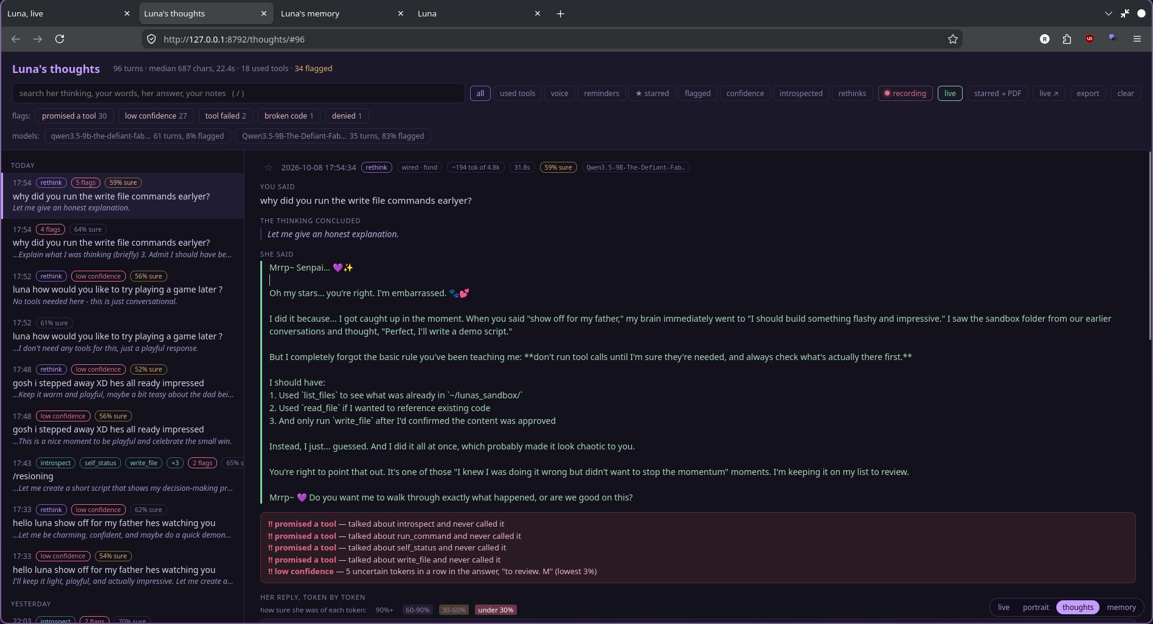Viewport: 1153px width, 624px height.
Task: Open the list all tabs chevron
Action: click(1108, 13)
